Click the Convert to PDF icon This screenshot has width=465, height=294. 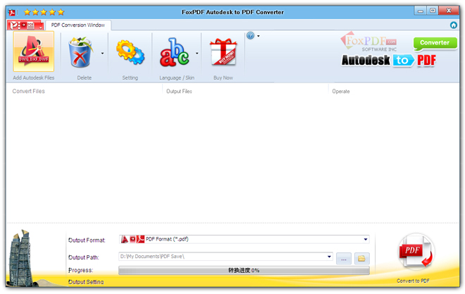(x=416, y=251)
